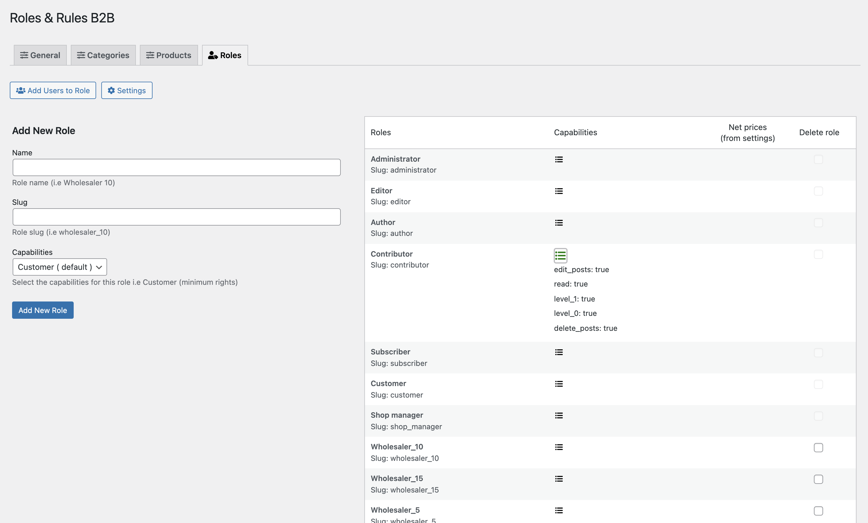Viewport: 868px width, 523px height.
Task: Show Wholesaler_10 capabilities list icon
Action: coord(559,447)
